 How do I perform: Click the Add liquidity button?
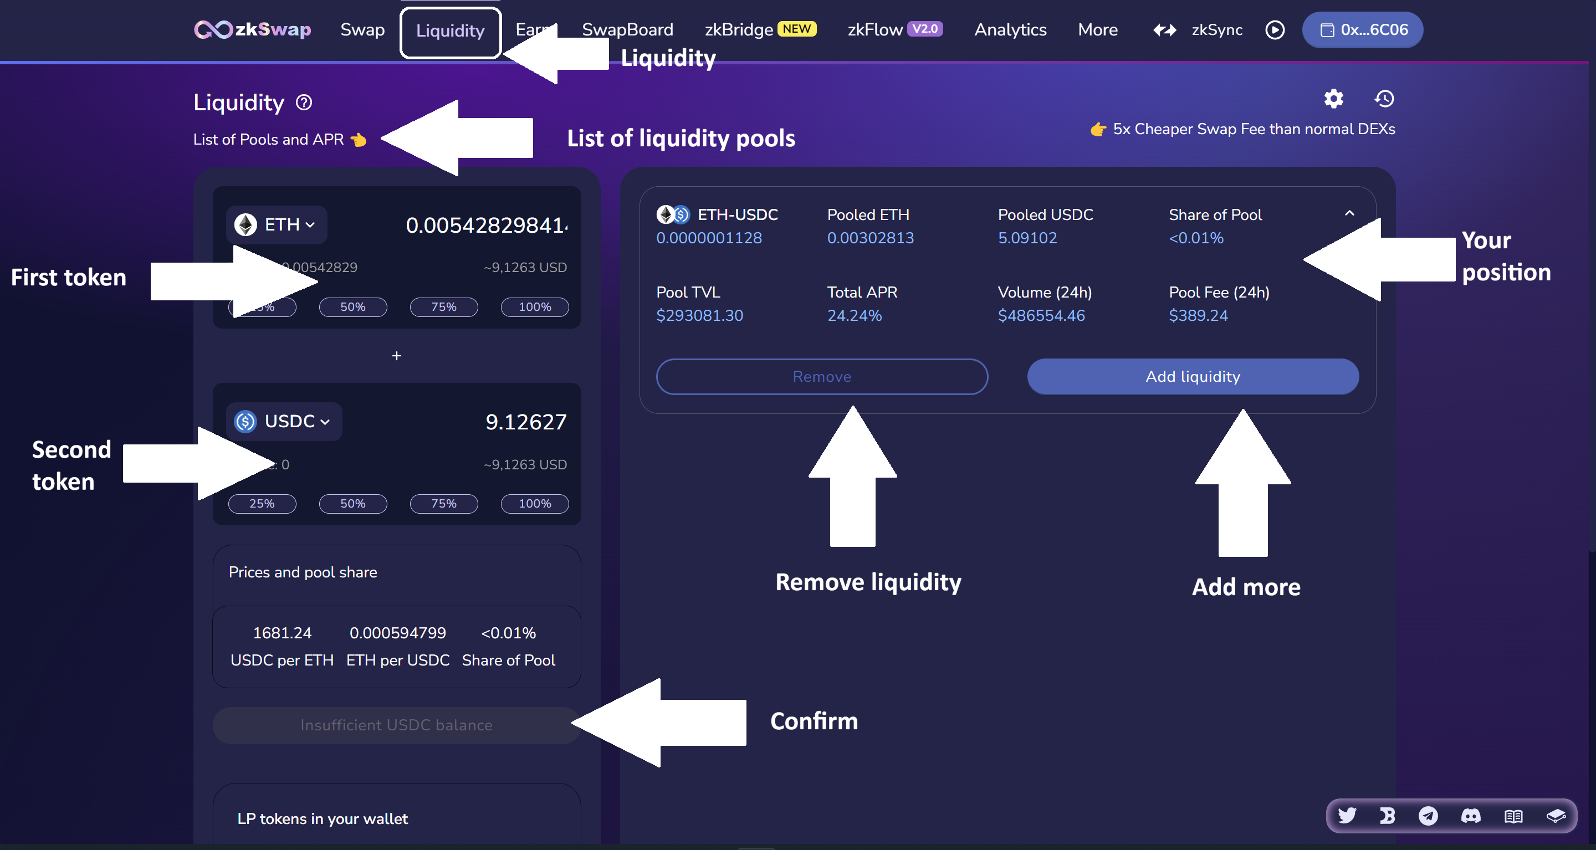pyautogui.click(x=1193, y=377)
